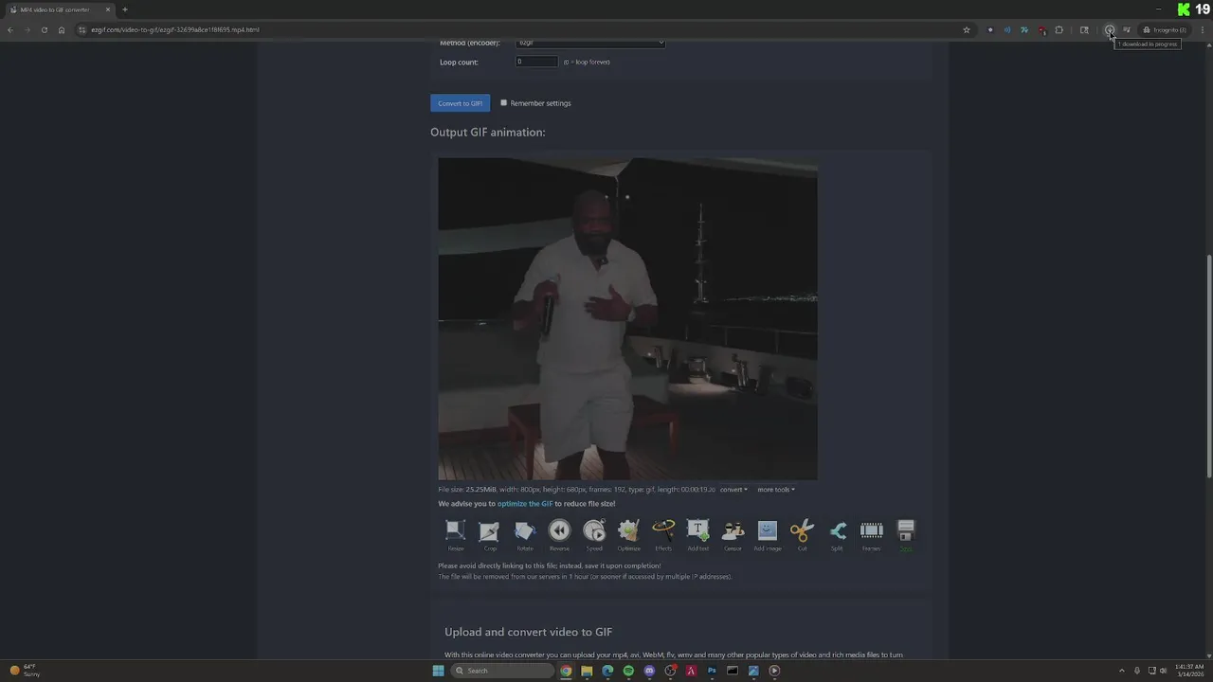Click the output GIF animation preview
The height and width of the screenshot is (682, 1213).
[627, 319]
